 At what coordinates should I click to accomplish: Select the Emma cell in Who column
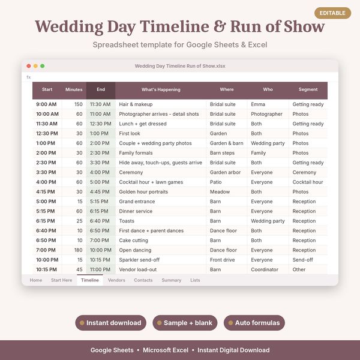(x=268, y=104)
